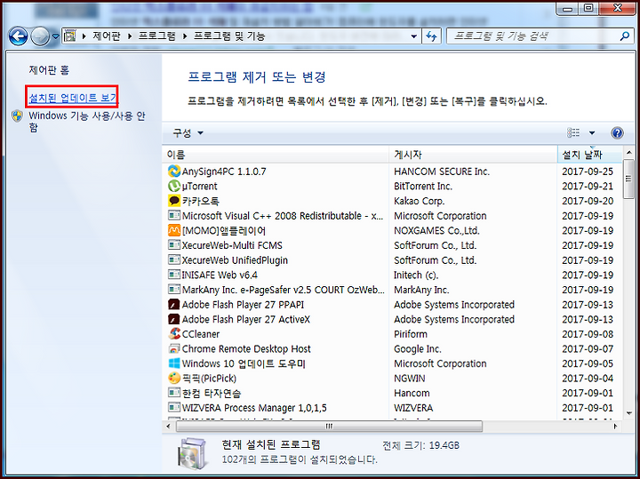Screen dimensions: 640x479
Task: Click the Windows 10 업데이트 도우미 icon
Action: coord(174,363)
